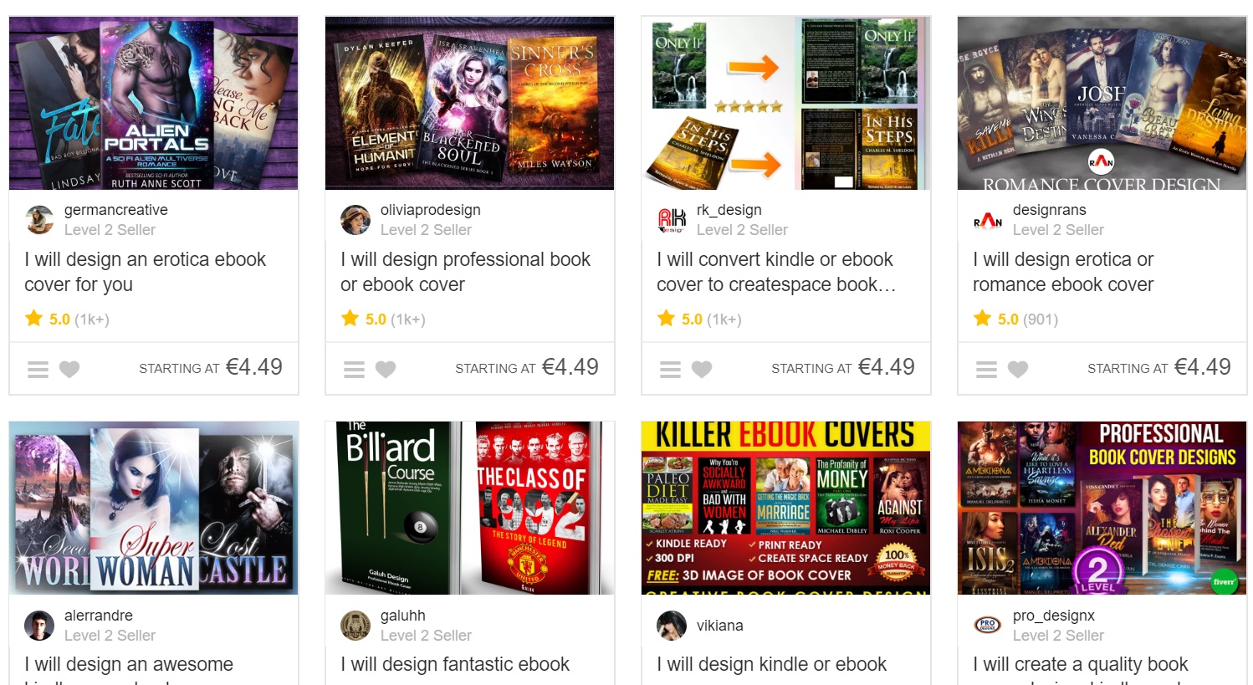This screenshot has width=1253, height=685.
Task: Open the list menu on designrans' gig
Action: (x=986, y=369)
